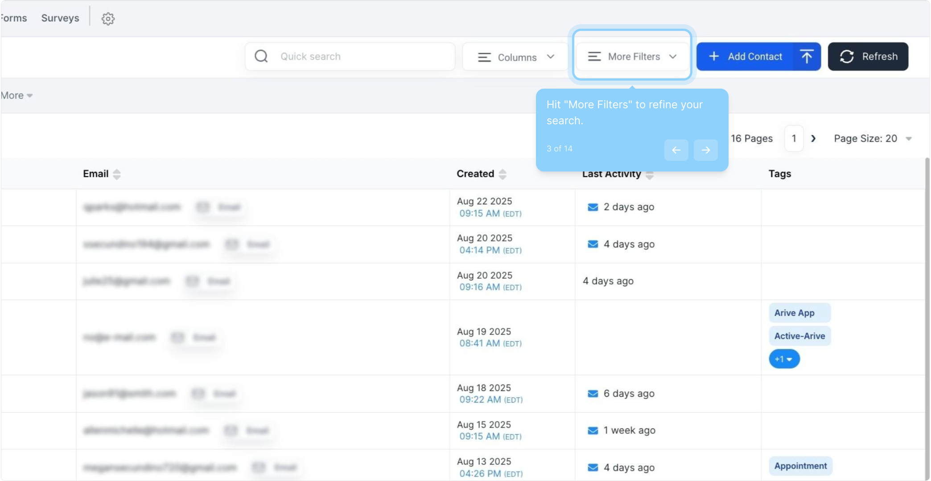Sort contacts by Last Activity column
Screen dimensions: 931x481
coord(650,175)
